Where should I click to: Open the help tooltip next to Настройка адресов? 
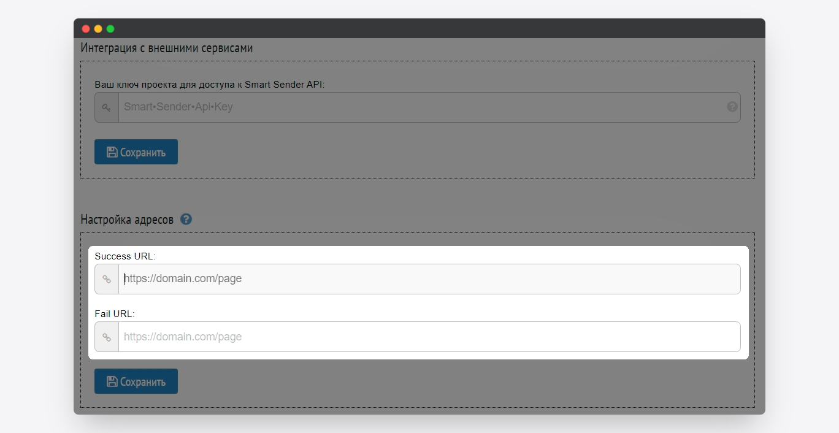186,219
